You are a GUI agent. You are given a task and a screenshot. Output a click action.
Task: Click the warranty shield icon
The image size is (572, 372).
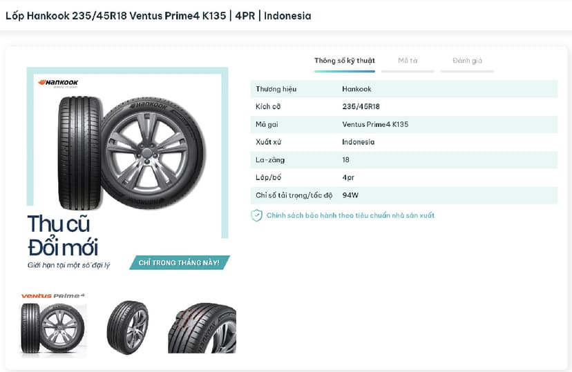tap(256, 215)
